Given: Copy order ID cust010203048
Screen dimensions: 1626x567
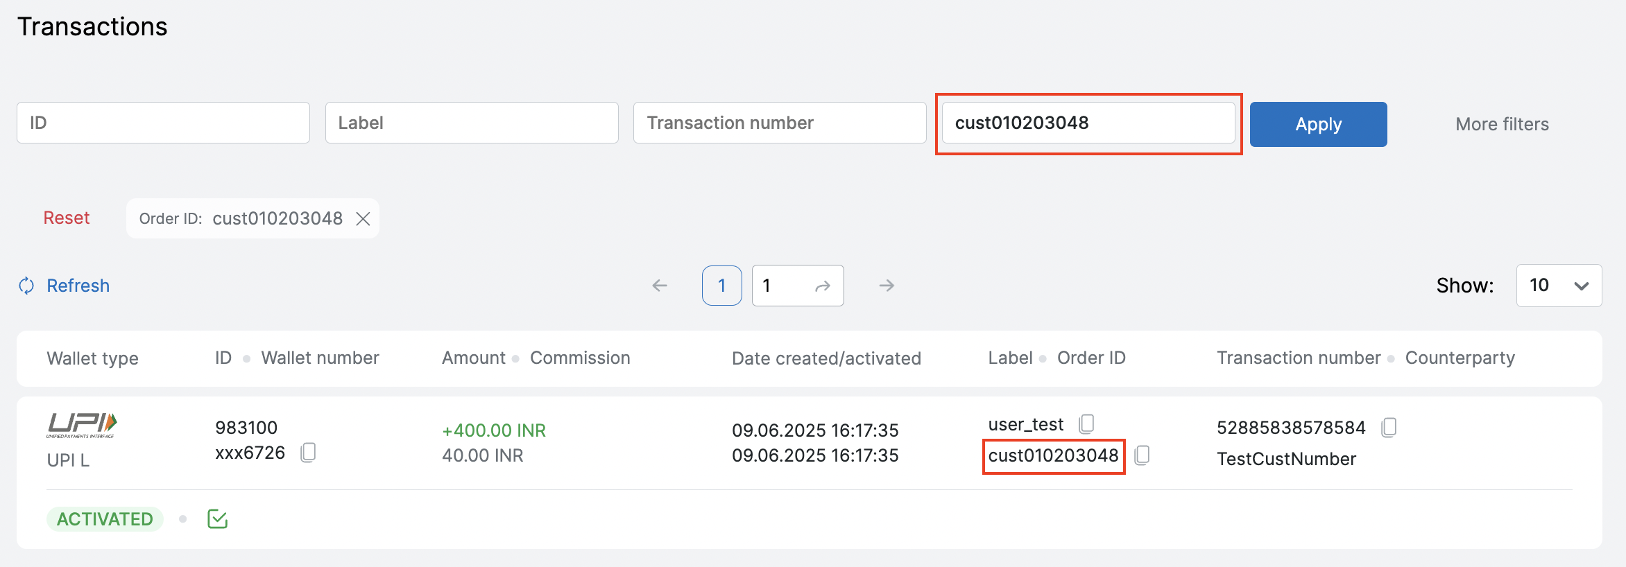Looking at the screenshot, I should click(x=1142, y=455).
